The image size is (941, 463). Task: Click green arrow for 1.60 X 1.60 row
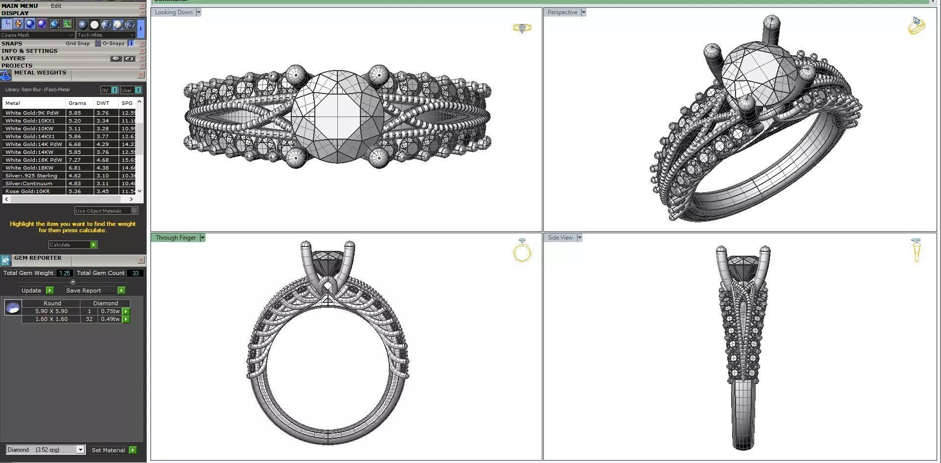click(x=126, y=319)
